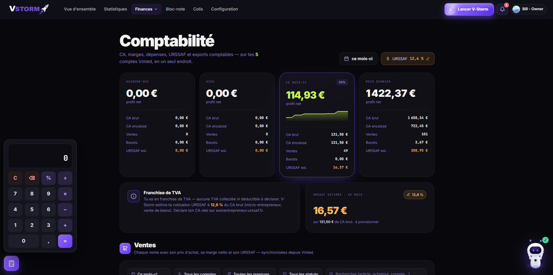553x275 pixels.
Task: Click calculator digit 3
Action: pos(48,225)
